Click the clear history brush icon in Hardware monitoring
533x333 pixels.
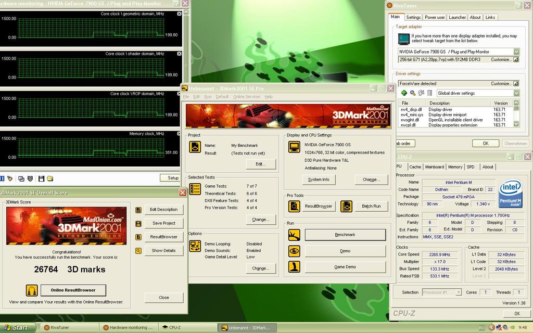10,178
